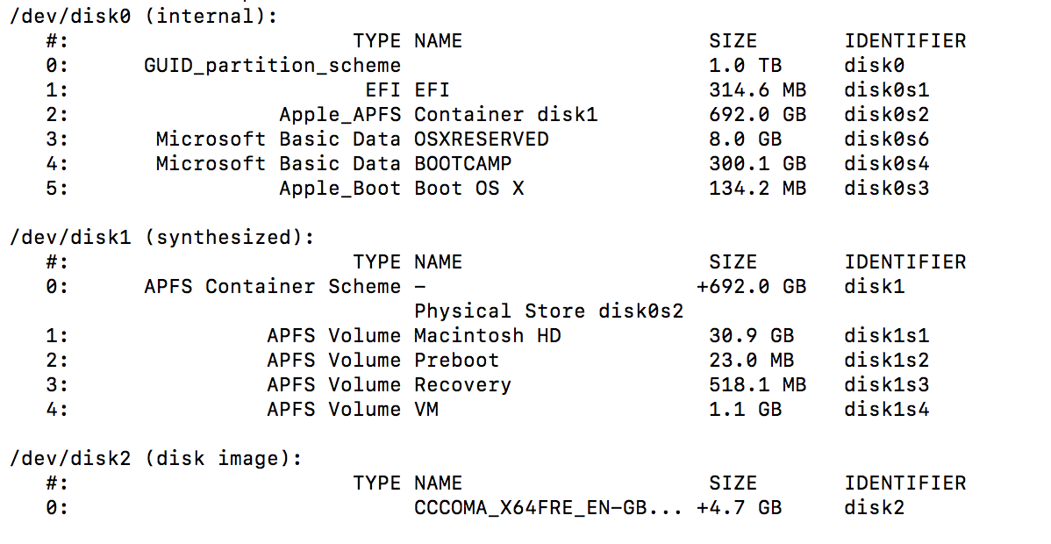Click the /dev/disk1 (synthesized) header

click(161, 237)
